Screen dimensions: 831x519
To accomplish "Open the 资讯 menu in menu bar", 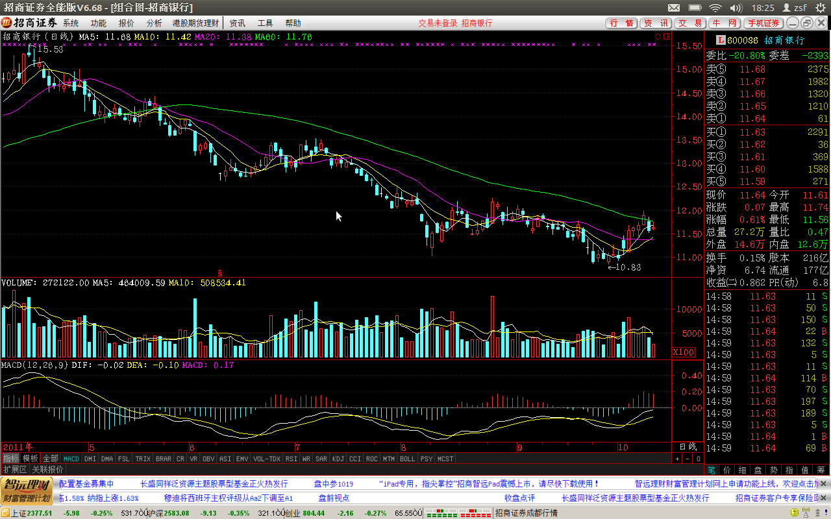I will point(237,23).
